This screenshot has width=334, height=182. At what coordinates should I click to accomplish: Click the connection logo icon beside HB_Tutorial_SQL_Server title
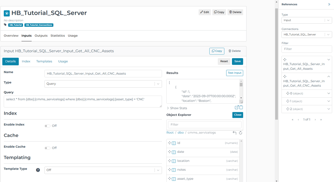click(7, 13)
